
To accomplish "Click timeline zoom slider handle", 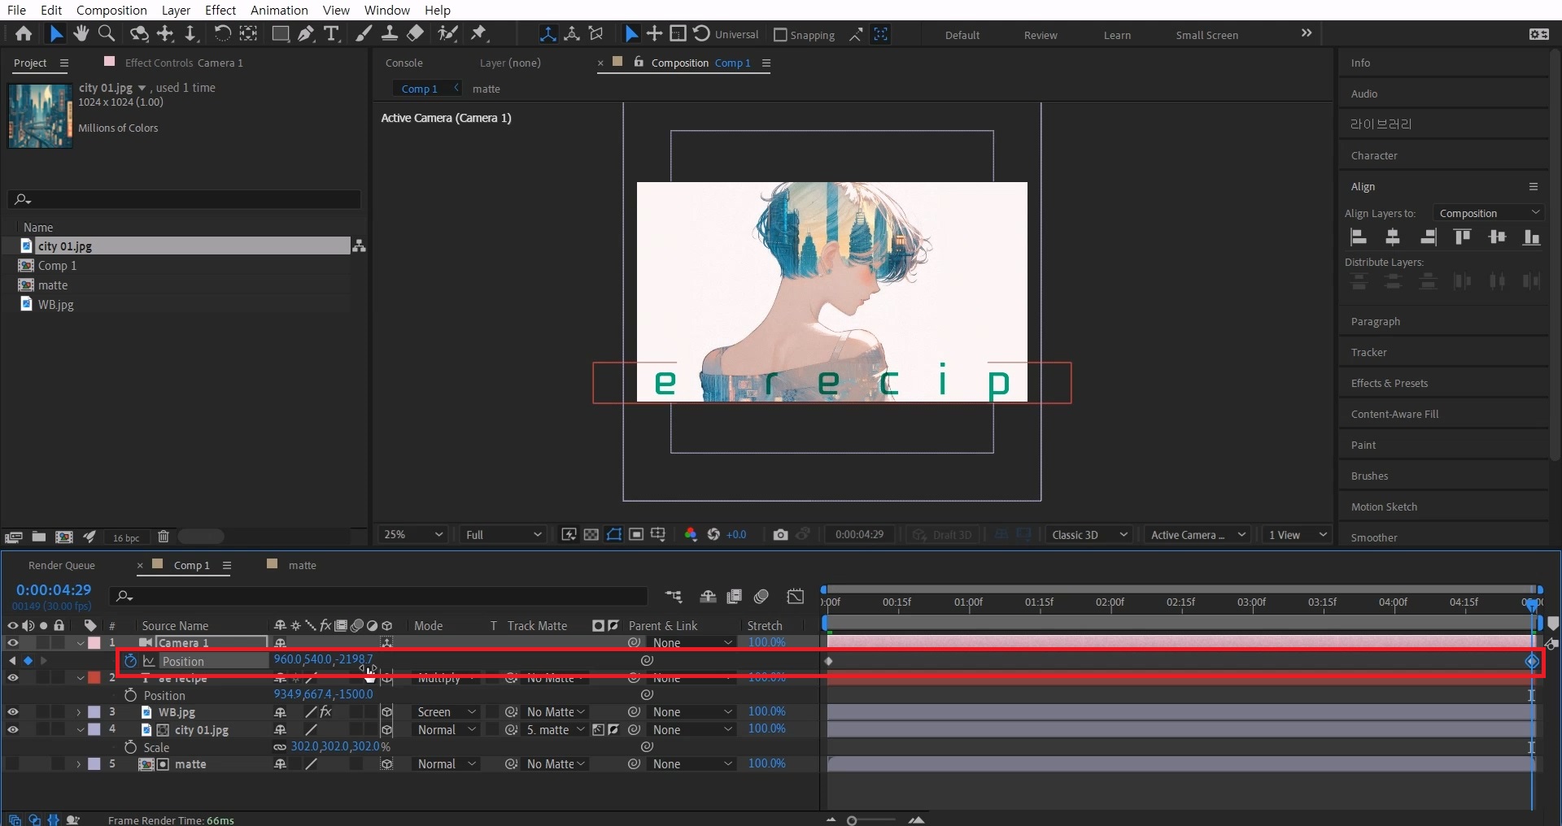I will coord(852,820).
